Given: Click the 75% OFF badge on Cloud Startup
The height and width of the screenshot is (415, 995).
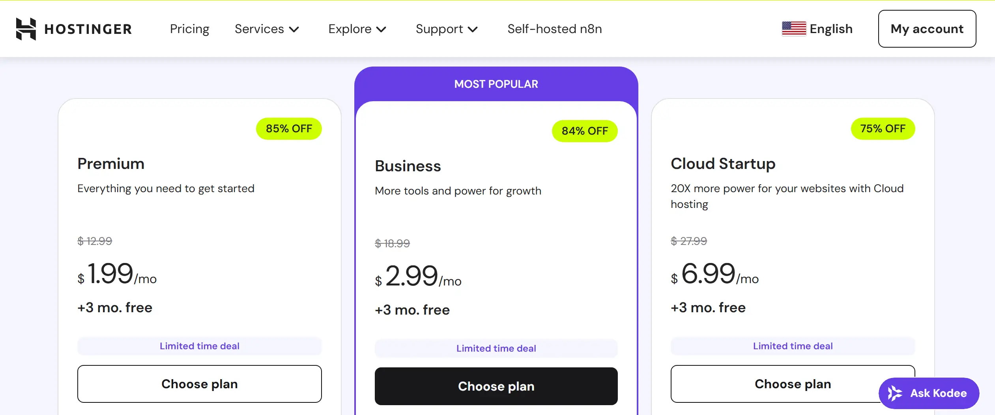Looking at the screenshot, I should (x=883, y=129).
